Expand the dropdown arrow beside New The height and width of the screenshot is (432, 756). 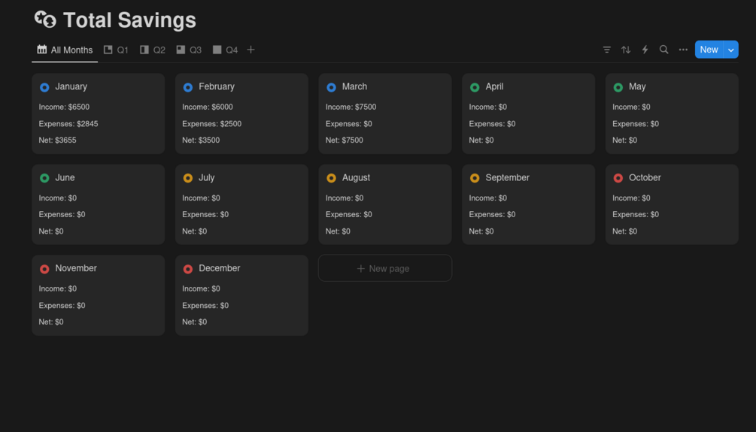[731, 50]
